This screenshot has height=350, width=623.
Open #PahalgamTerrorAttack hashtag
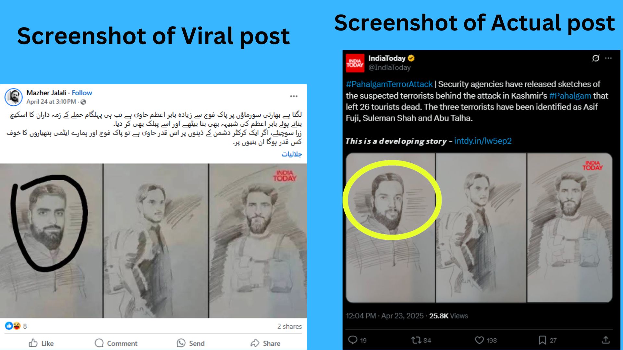point(389,84)
